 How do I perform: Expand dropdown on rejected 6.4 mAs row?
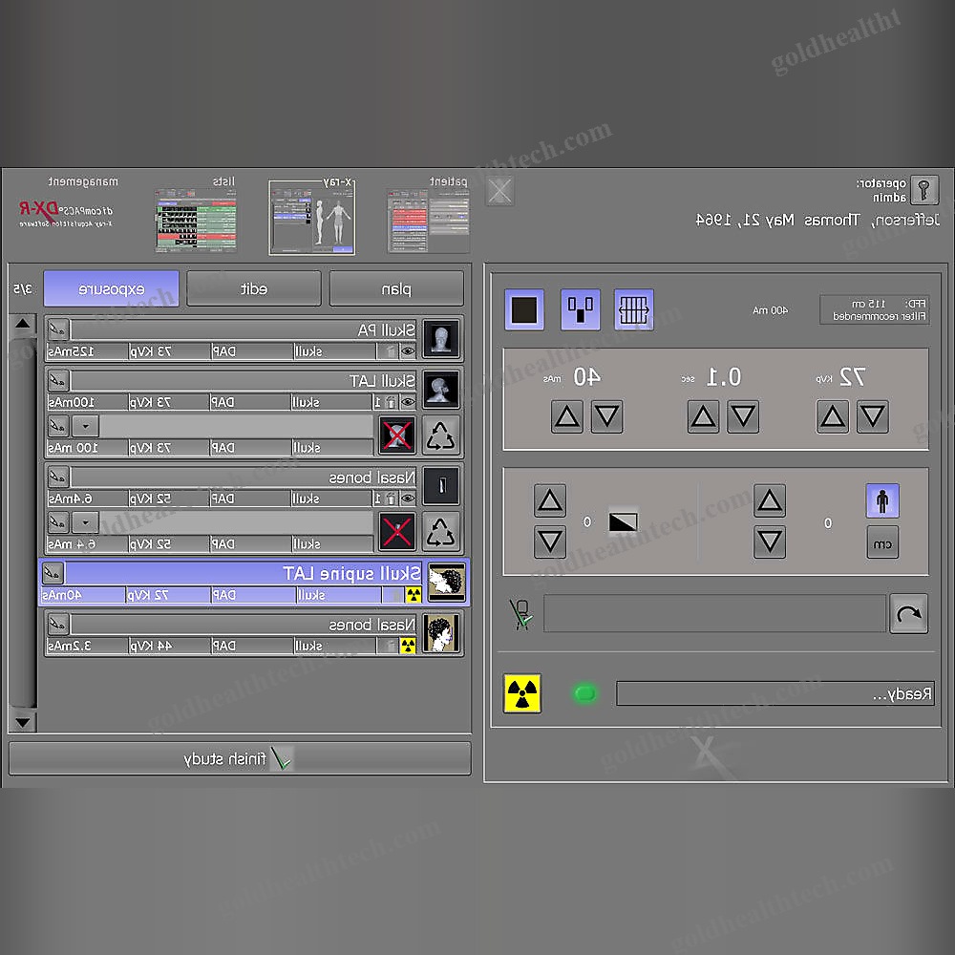pyautogui.click(x=85, y=522)
